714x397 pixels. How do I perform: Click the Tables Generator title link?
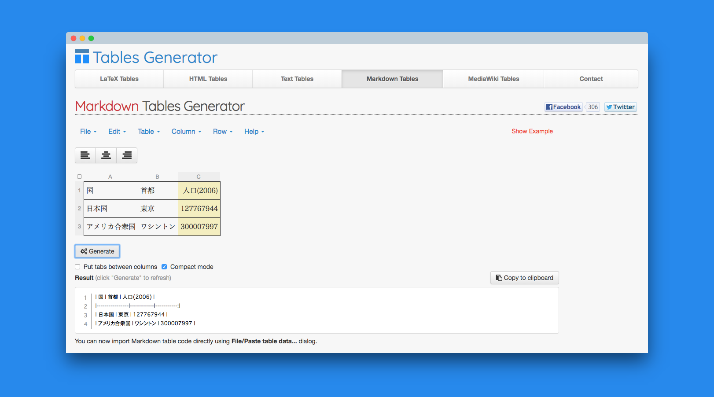coord(155,57)
